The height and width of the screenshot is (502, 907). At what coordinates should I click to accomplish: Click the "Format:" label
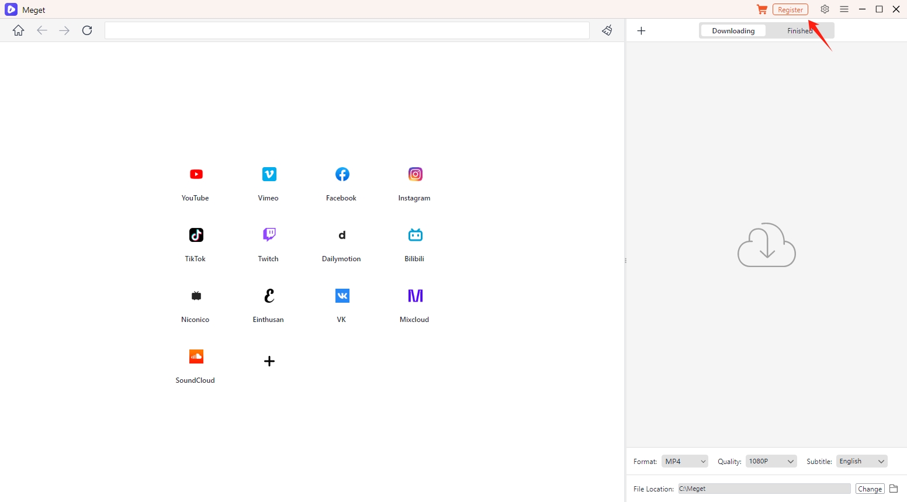coord(645,462)
